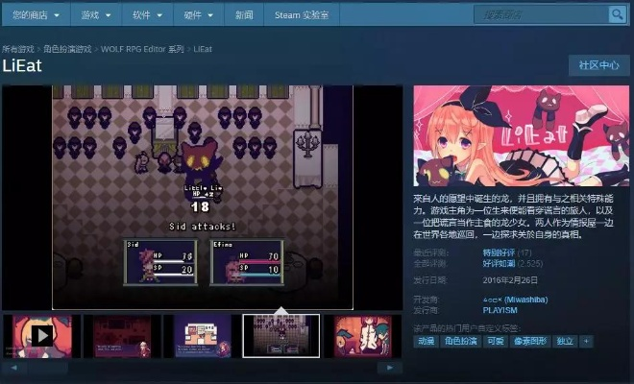634x384 pixels.
Task: Click the release date 2016年2月26日 text
Action: [x=510, y=280]
